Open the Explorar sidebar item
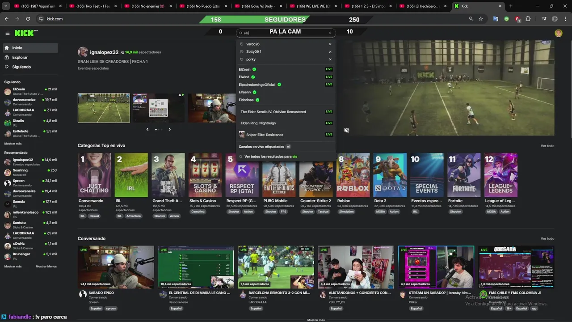The image size is (572, 322). click(30, 57)
